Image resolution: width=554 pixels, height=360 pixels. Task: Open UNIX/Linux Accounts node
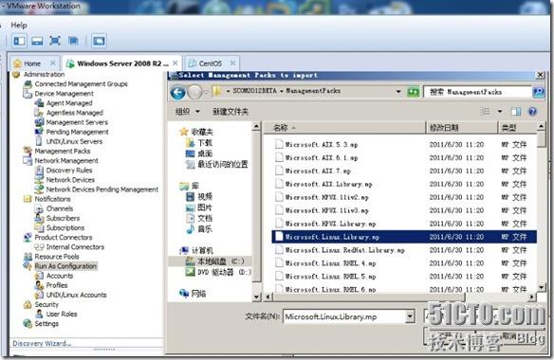pos(76,295)
